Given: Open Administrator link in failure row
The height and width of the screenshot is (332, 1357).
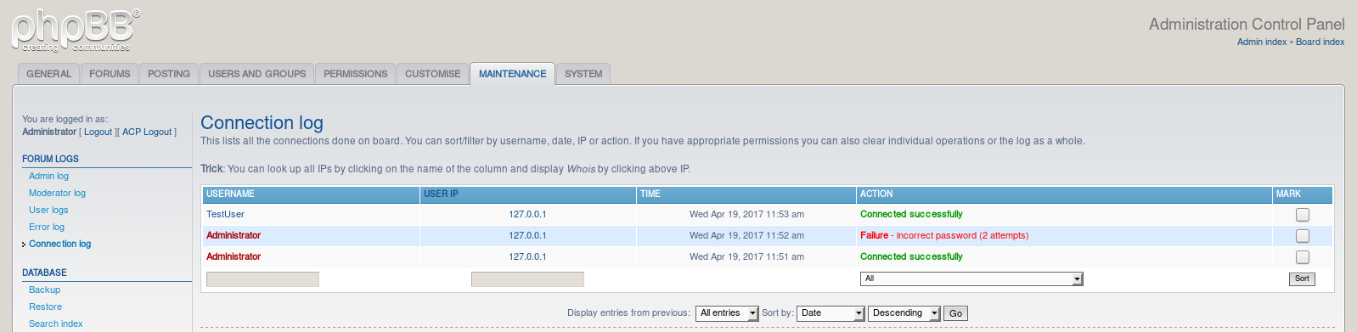Looking at the screenshot, I should (234, 235).
